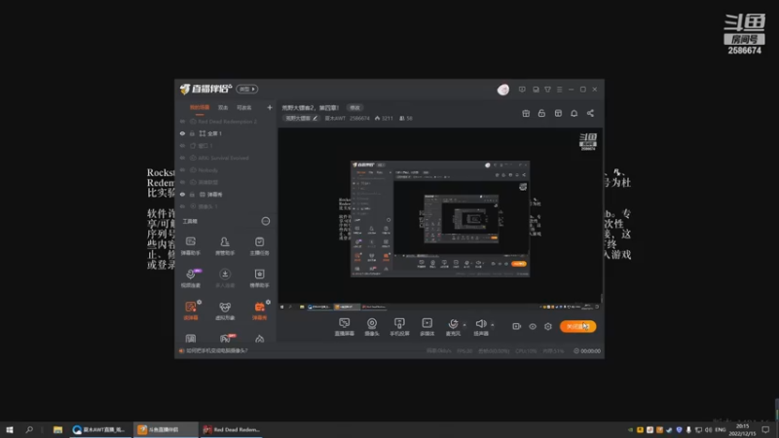
Task: Open the Windows notification center icon
Action: 765,429
